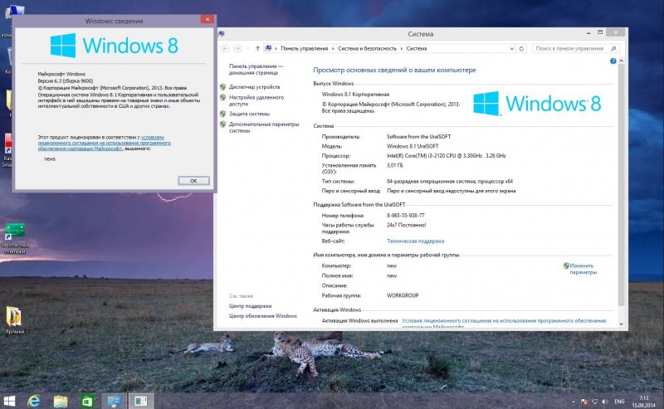Screen dimensions: 664x409
Task: Click scroll up arrow in System window
Action: coord(621,61)
